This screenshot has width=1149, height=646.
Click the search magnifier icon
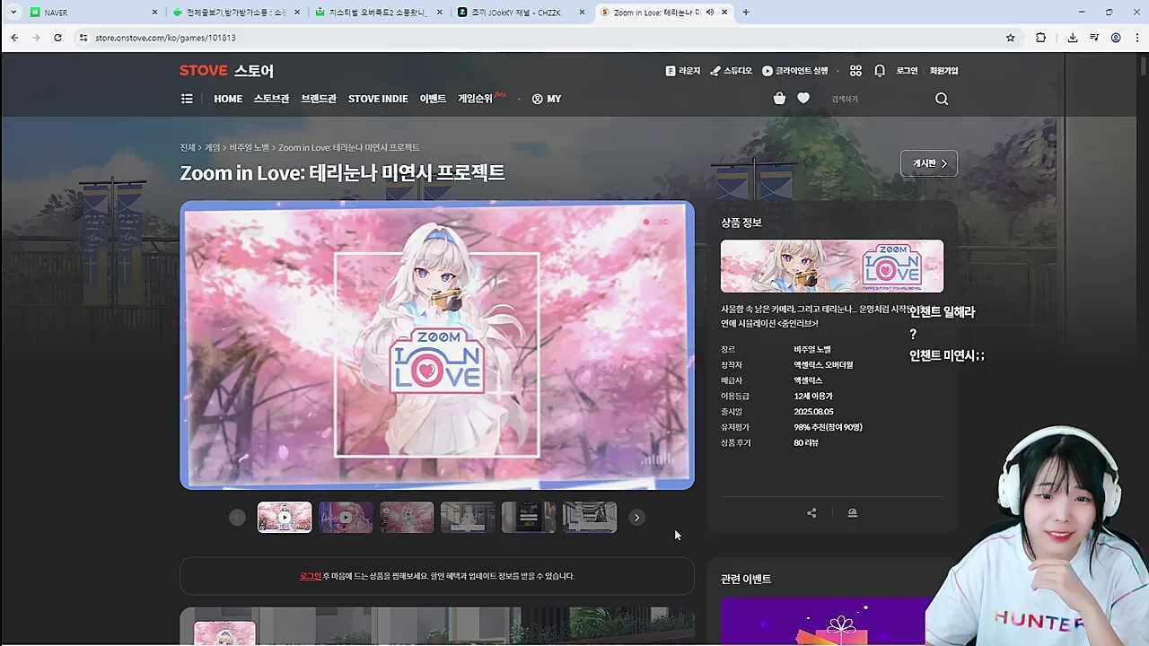[942, 99]
